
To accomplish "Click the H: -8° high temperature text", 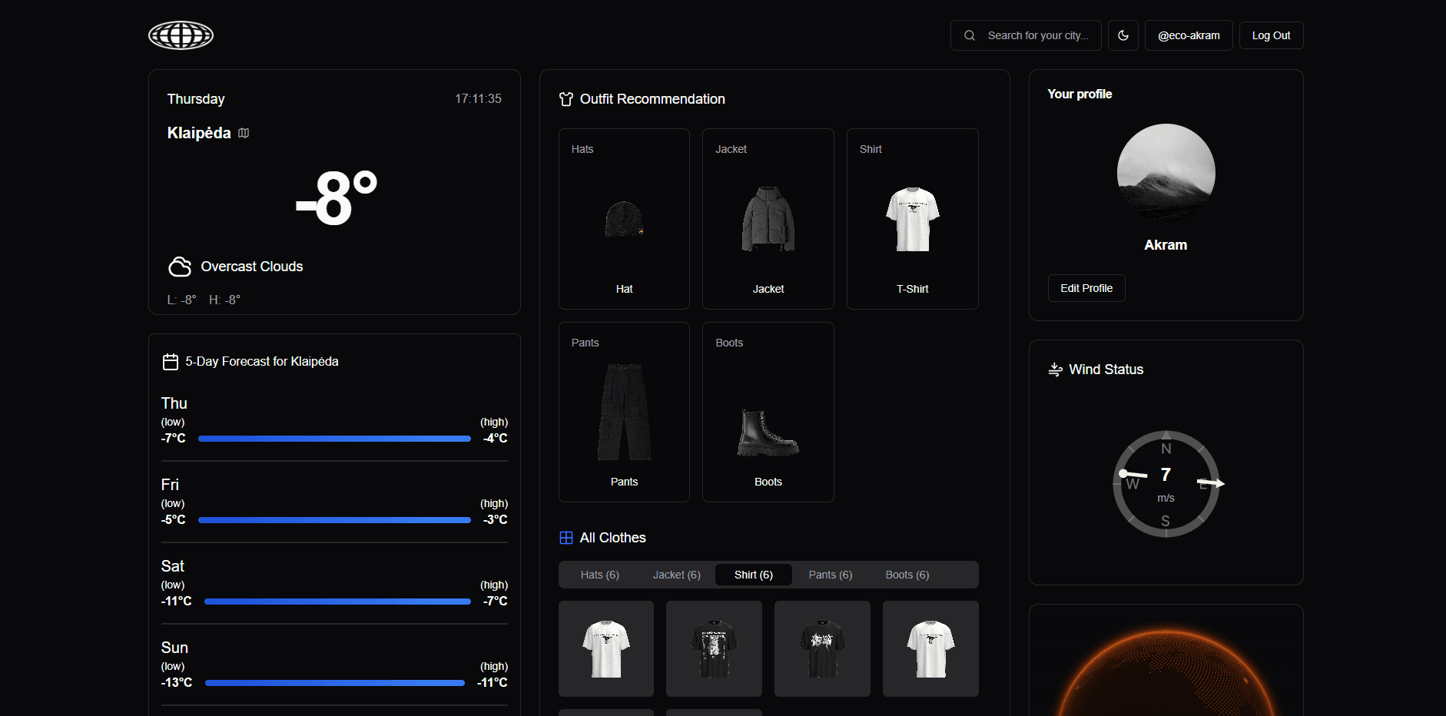I will pyautogui.click(x=224, y=300).
